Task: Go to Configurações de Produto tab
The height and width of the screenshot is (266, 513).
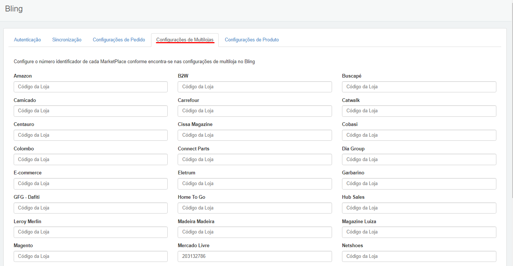Action: tap(252, 40)
